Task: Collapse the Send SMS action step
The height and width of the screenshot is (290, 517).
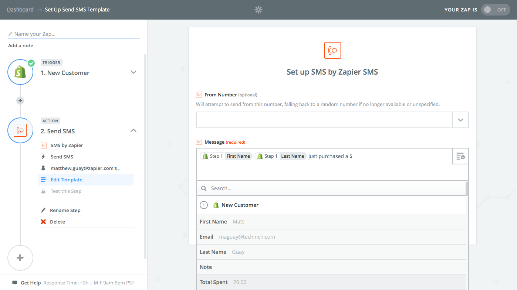Action: coord(134,130)
